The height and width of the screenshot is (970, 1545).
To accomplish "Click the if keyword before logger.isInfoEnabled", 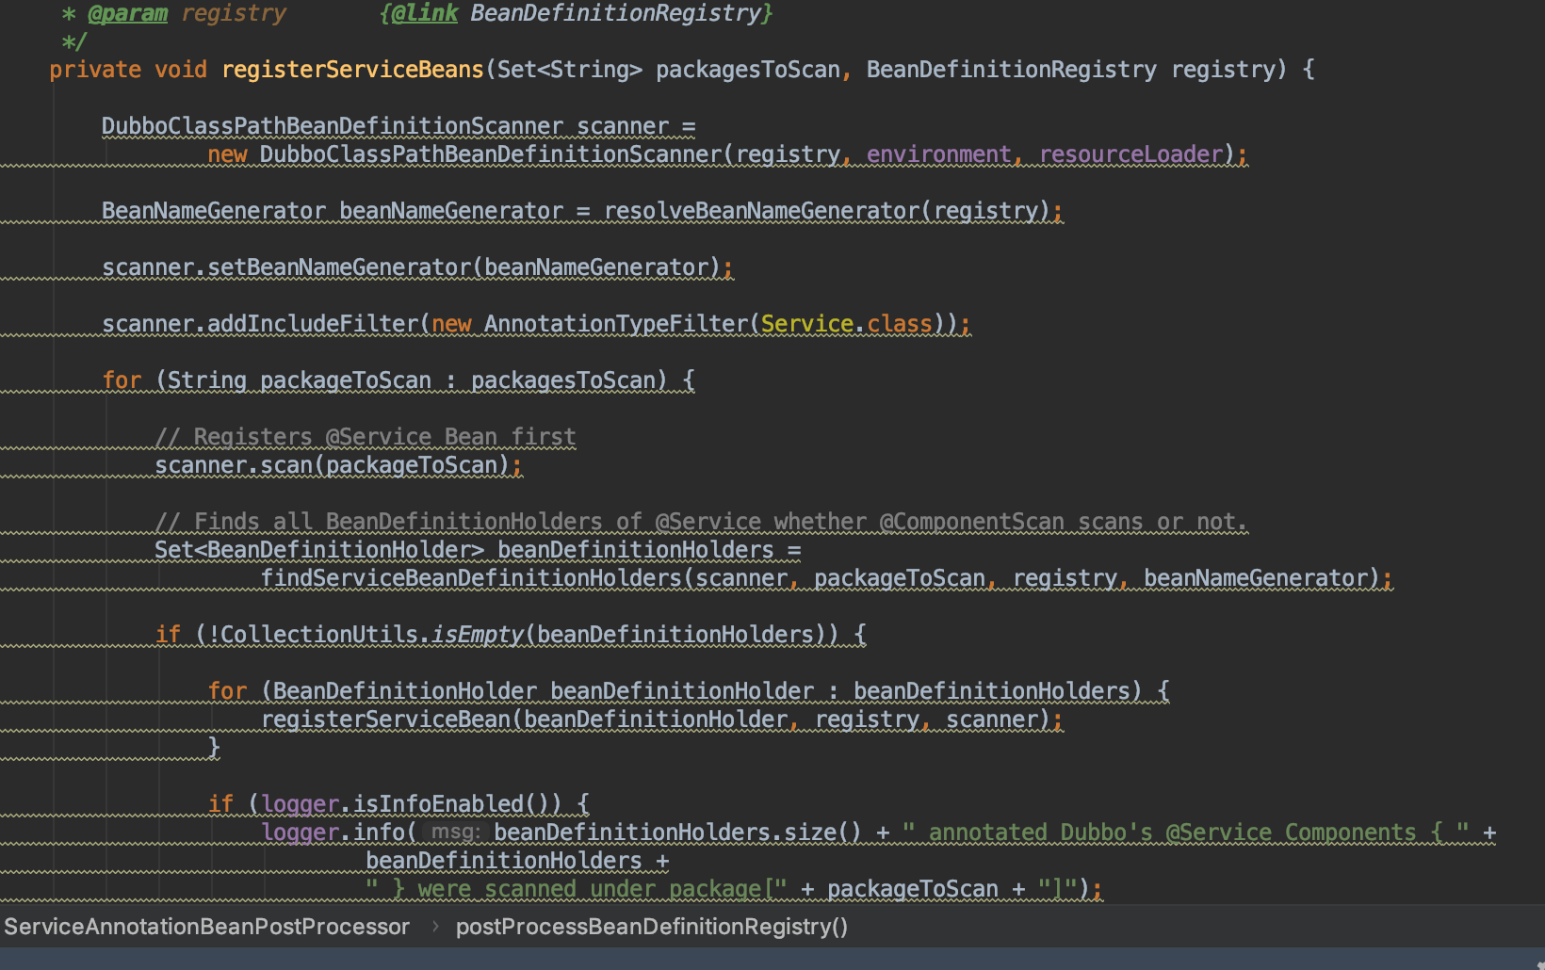I will (x=220, y=804).
